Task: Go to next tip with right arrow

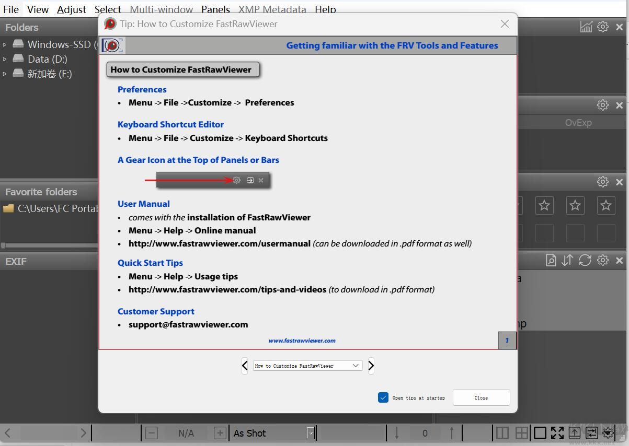Action: tap(371, 366)
